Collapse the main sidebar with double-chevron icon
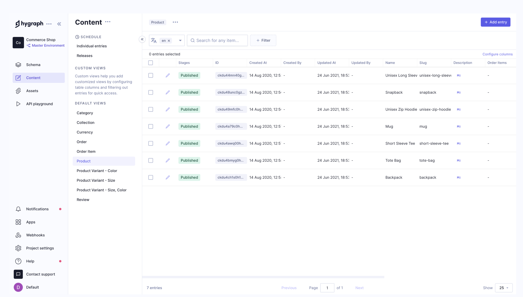The image size is (523, 297). [x=59, y=24]
